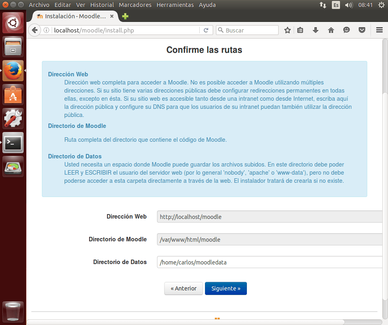
Task: Show site information icon in address bar
Action: click(x=46, y=30)
